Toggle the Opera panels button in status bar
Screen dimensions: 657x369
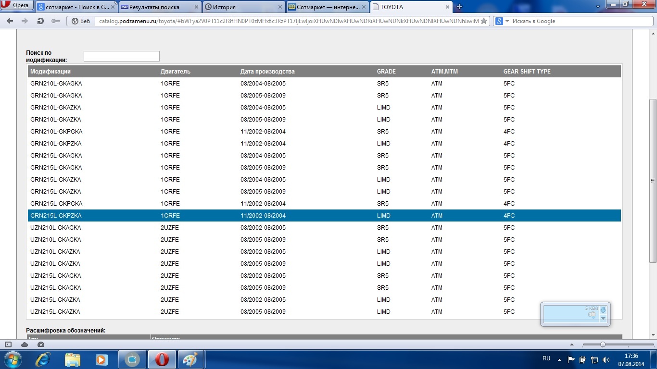pyautogui.click(x=8, y=344)
